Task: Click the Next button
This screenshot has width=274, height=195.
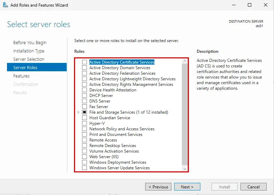Action: coord(187,187)
